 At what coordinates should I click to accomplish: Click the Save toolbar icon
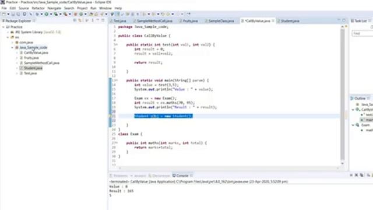(13, 14)
